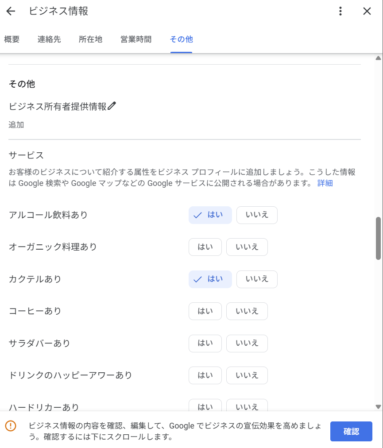This screenshot has width=383, height=448.
Task: Go to the 所在地 tab
Action: [90, 39]
